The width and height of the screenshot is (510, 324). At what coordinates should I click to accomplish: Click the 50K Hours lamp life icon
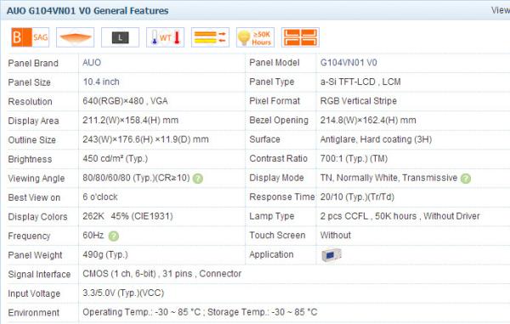(x=255, y=37)
